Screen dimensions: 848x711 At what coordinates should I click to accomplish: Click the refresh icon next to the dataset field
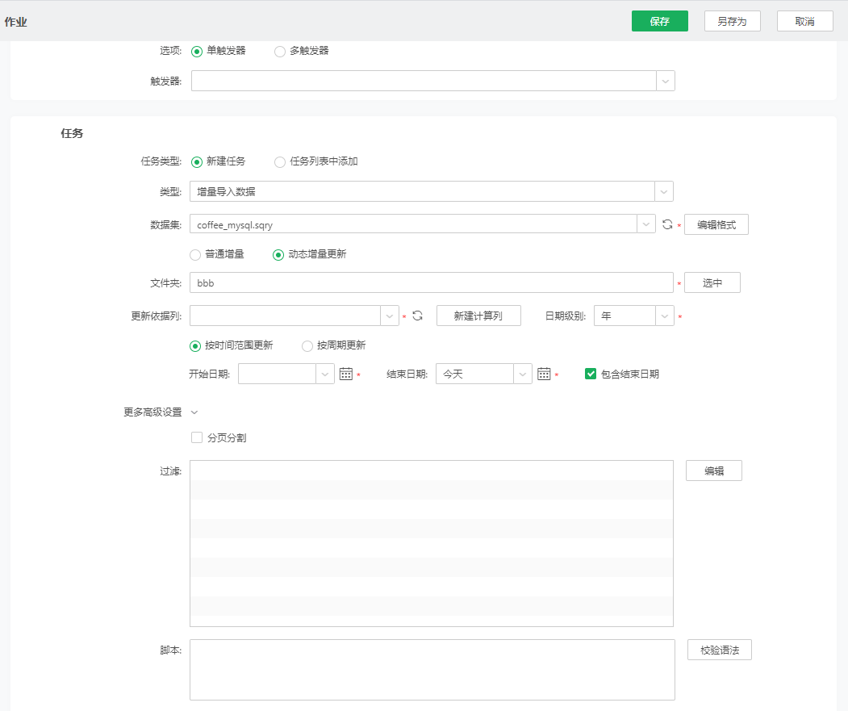[667, 224]
